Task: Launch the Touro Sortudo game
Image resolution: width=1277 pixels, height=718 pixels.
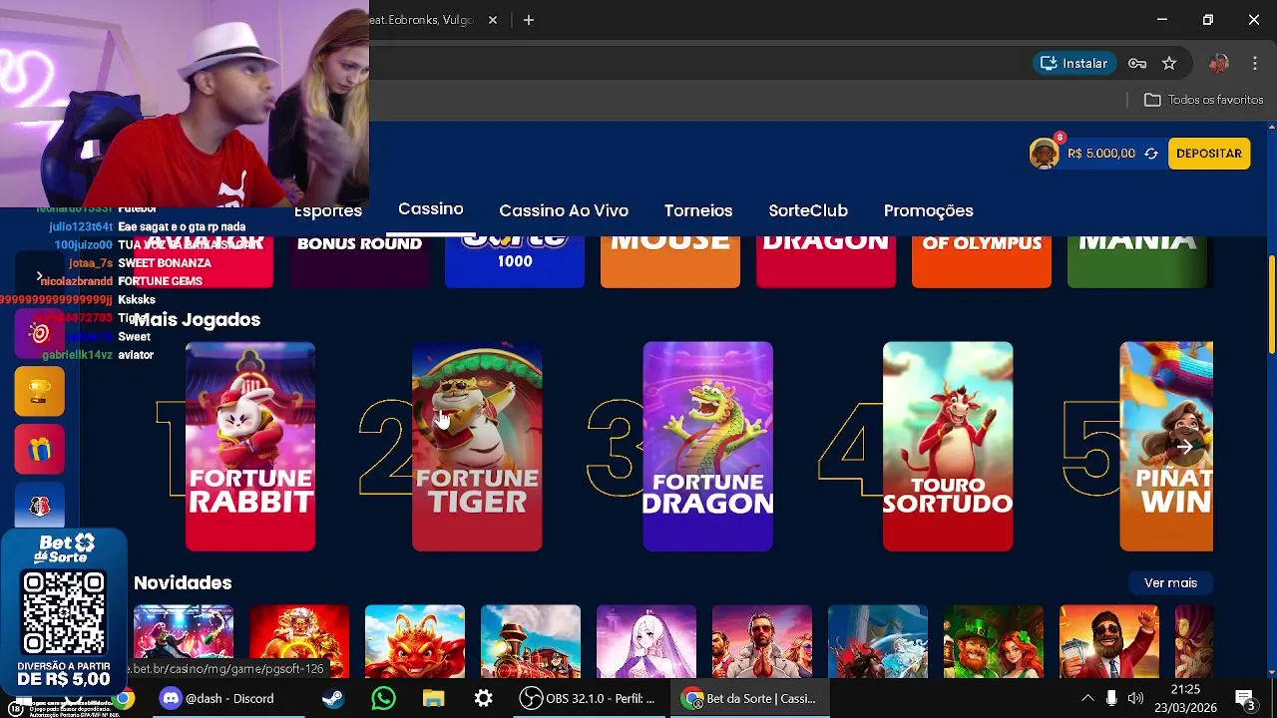Action: click(948, 446)
